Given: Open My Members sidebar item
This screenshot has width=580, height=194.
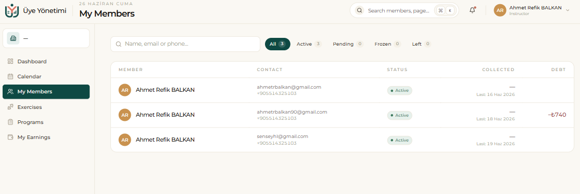Looking at the screenshot, I should (46, 92).
